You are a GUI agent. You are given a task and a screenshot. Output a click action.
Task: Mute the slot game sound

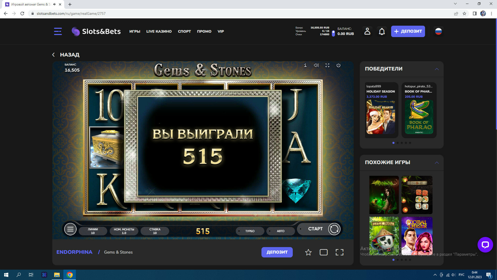316,65
